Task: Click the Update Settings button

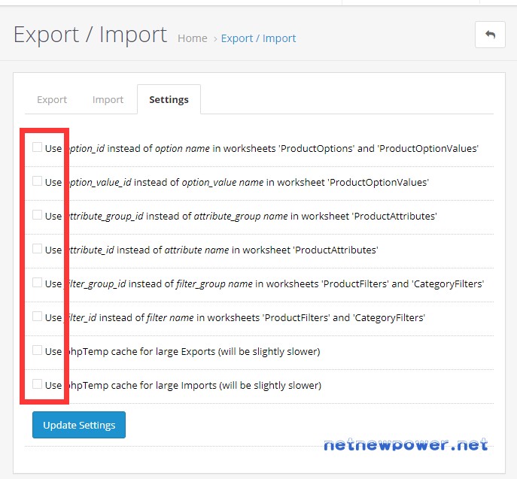Action: click(x=79, y=425)
